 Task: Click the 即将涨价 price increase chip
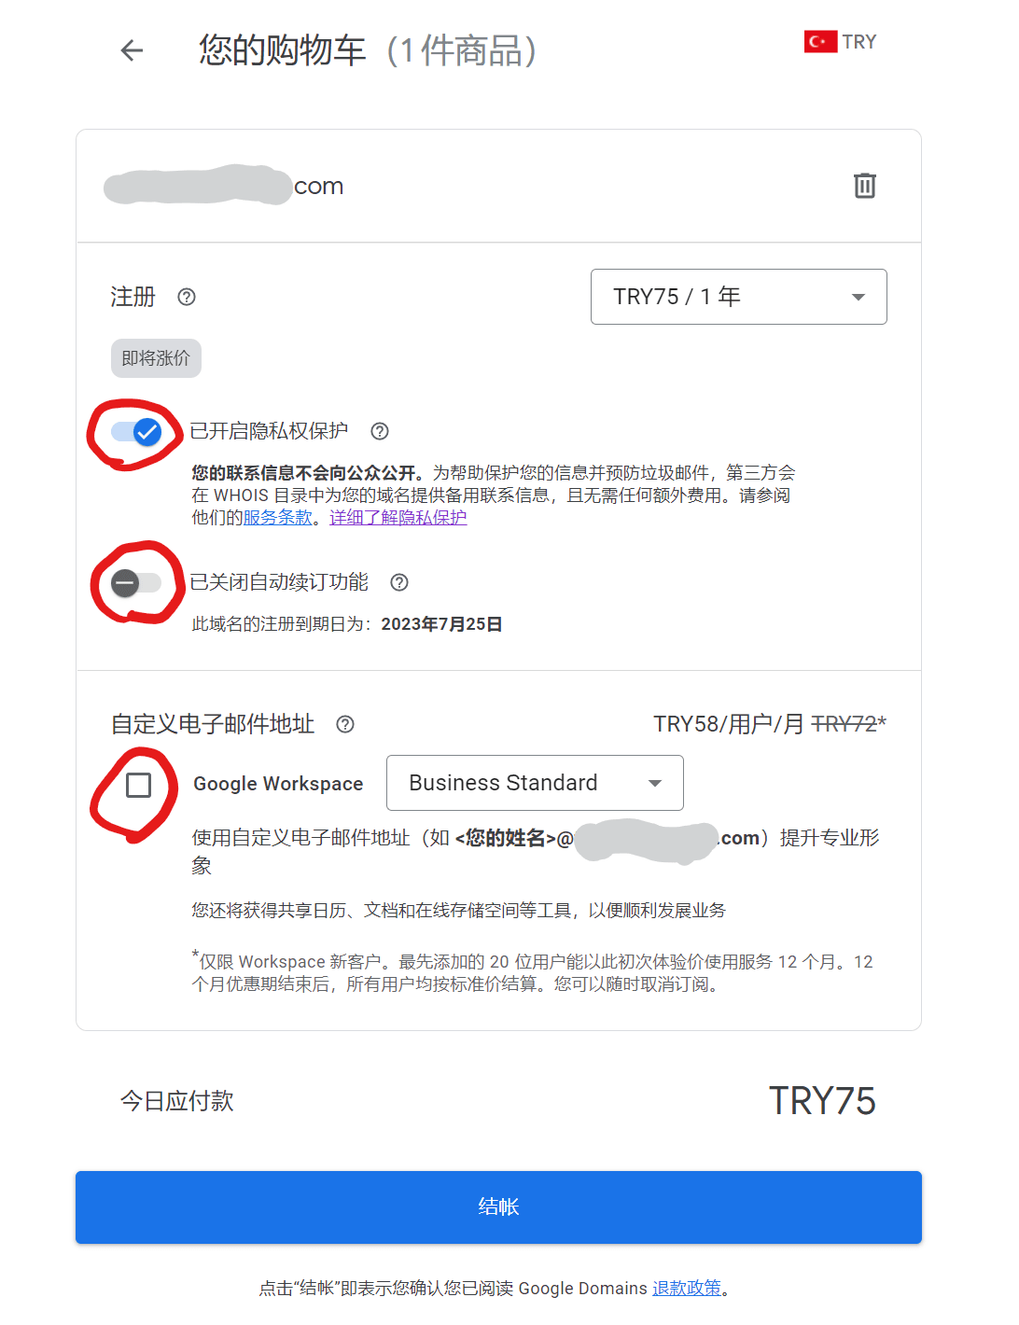tap(156, 358)
